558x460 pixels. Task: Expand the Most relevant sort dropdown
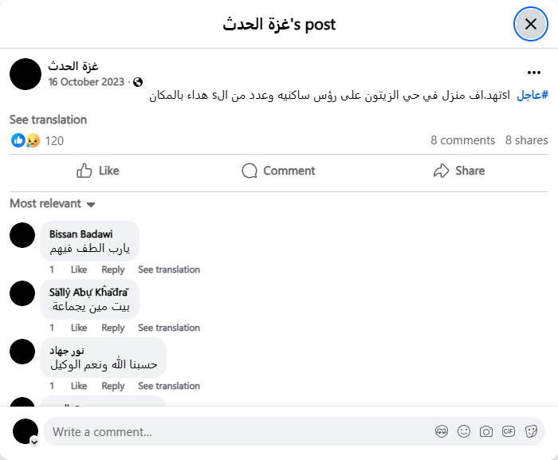(x=53, y=203)
